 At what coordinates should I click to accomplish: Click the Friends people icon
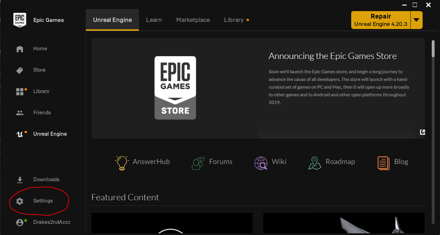point(20,113)
